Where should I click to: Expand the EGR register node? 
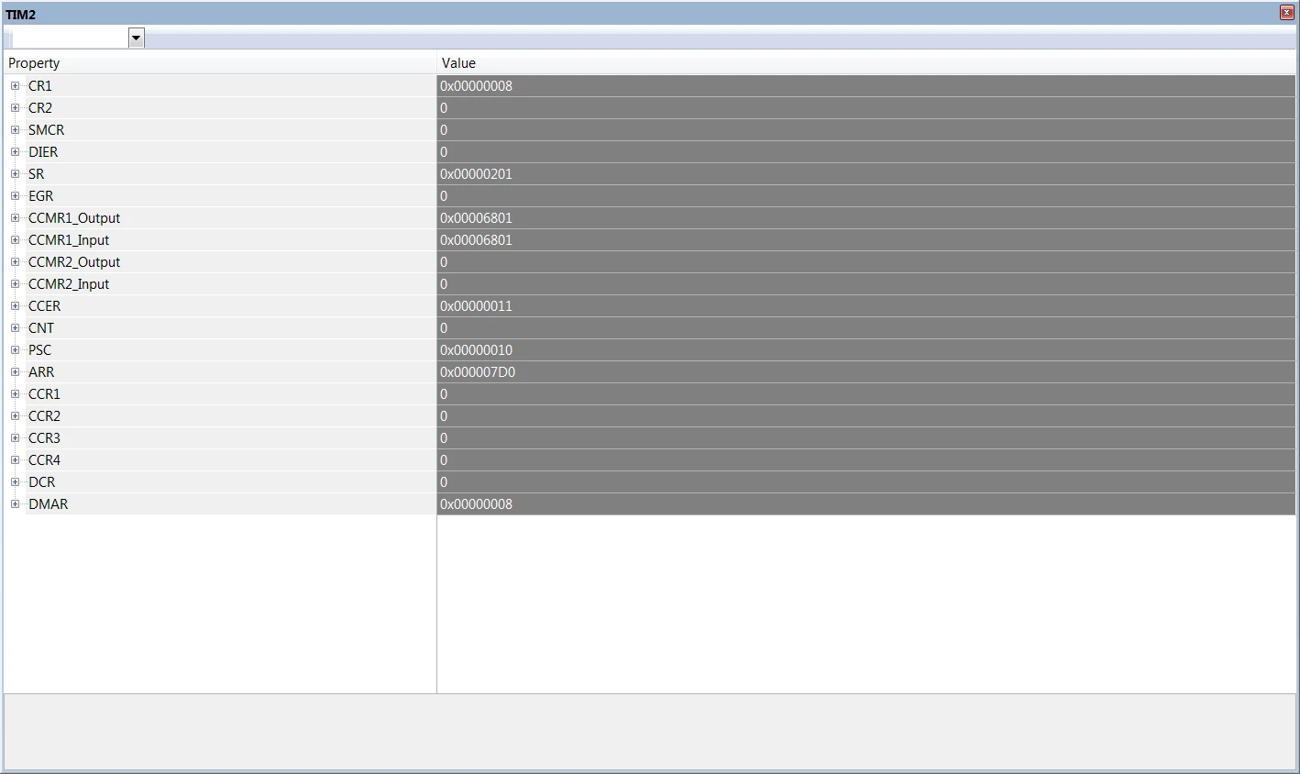(x=15, y=196)
